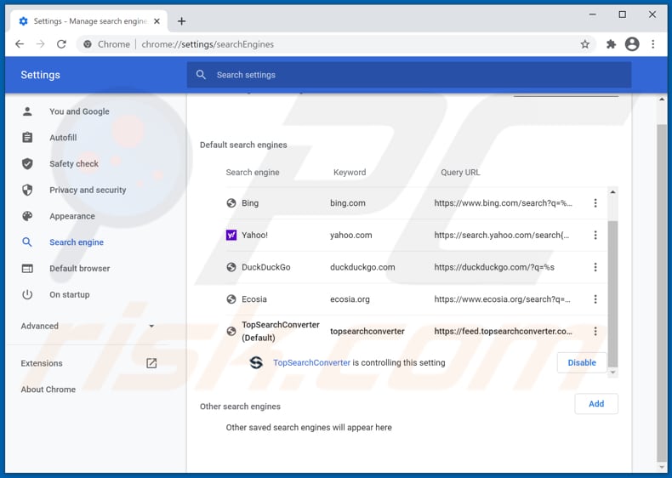The image size is (672, 478).
Task: Bookmark this page with the star
Action: pyautogui.click(x=584, y=44)
